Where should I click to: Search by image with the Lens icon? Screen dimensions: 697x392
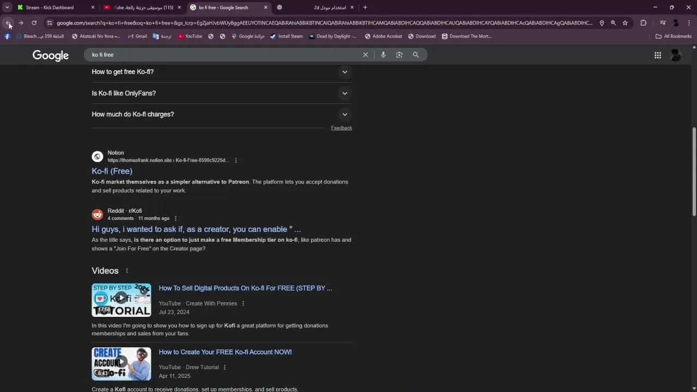(399, 54)
